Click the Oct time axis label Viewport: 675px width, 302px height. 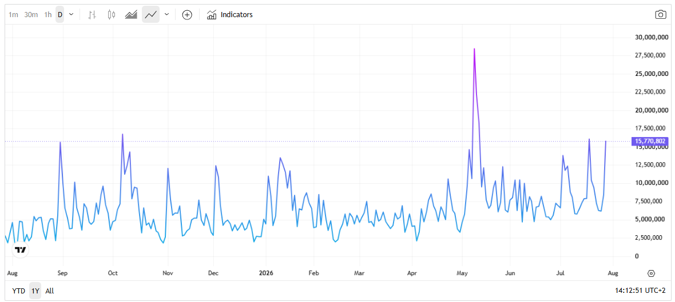click(x=113, y=273)
